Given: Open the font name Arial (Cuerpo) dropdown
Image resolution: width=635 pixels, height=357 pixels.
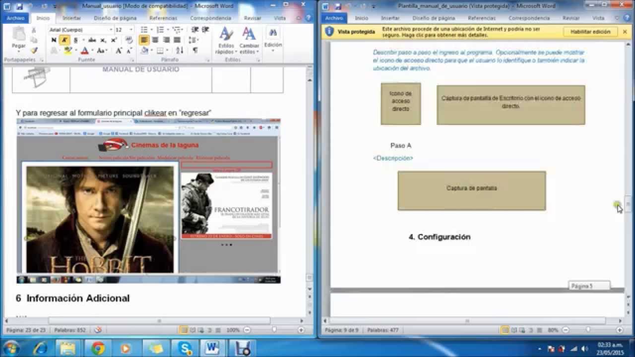Looking at the screenshot, I should point(111,30).
